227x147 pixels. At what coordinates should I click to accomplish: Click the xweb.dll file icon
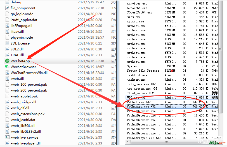(x=7, y=79)
